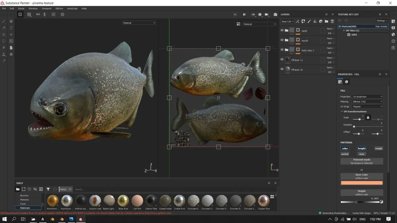Open Blender from the Windows taskbar

click(52, 219)
